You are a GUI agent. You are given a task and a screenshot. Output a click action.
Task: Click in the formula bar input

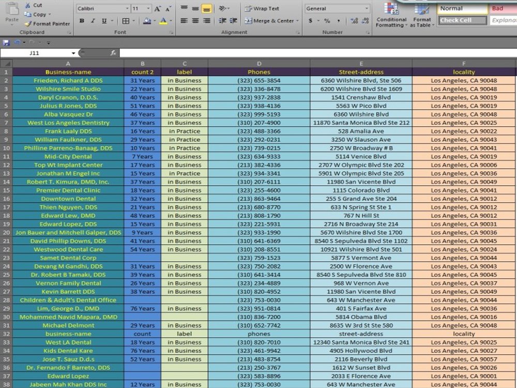(318, 53)
